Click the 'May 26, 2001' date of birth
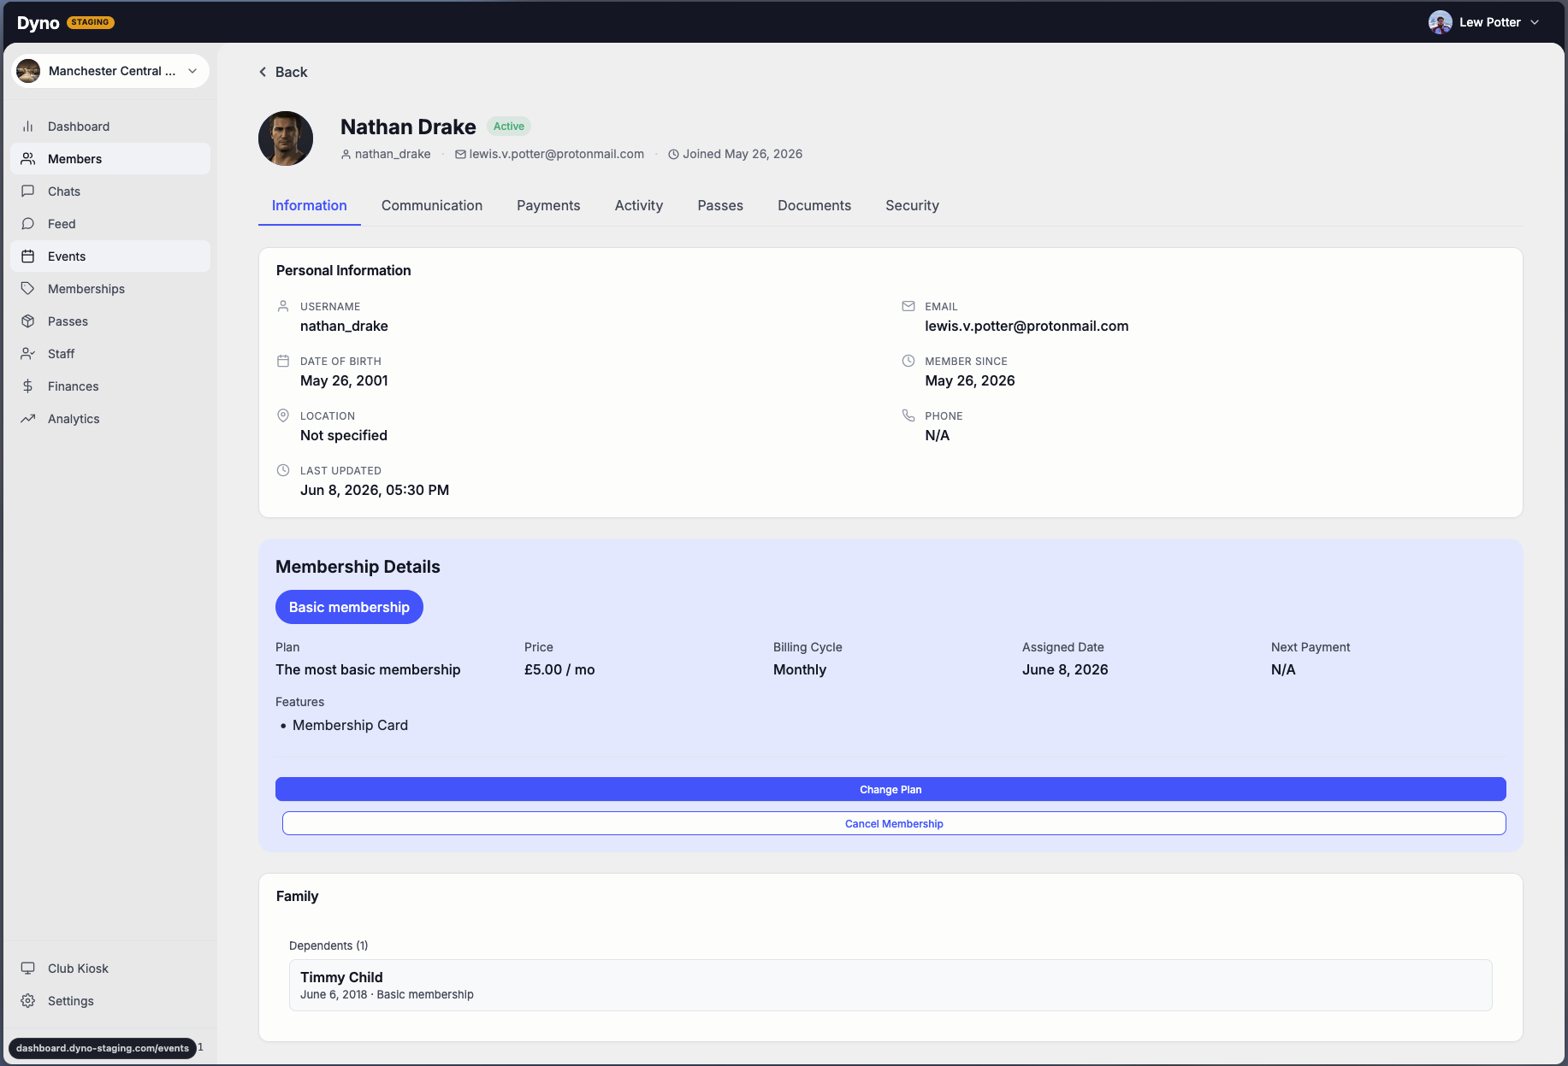This screenshot has height=1066, width=1568. point(344,380)
